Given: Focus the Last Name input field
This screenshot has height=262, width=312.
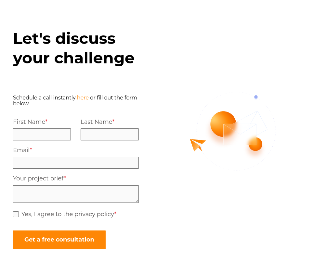Looking at the screenshot, I should 110,134.
